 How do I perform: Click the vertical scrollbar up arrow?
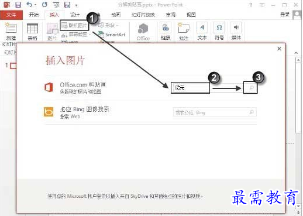coord(298,60)
